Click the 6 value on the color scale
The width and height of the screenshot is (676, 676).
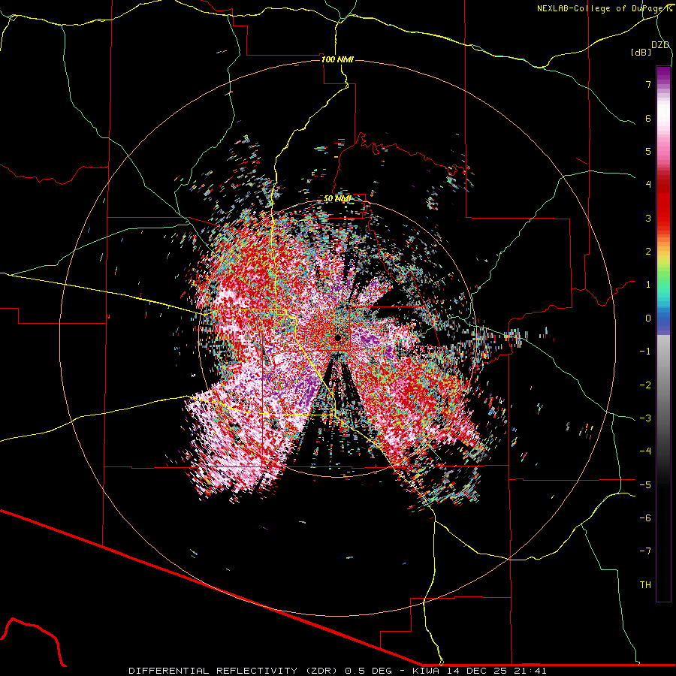coord(648,118)
